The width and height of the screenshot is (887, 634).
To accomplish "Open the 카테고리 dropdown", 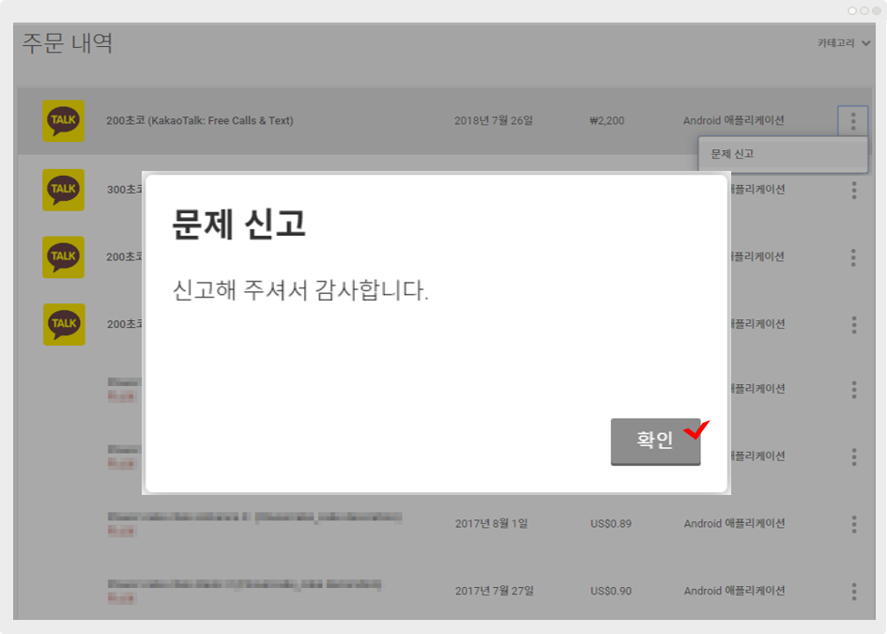I will tap(844, 43).
